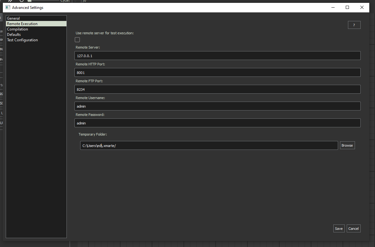This screenshot has height=247, width=375.
Task: Go to Test Configuration settings
Action: (x=23, y=40)
